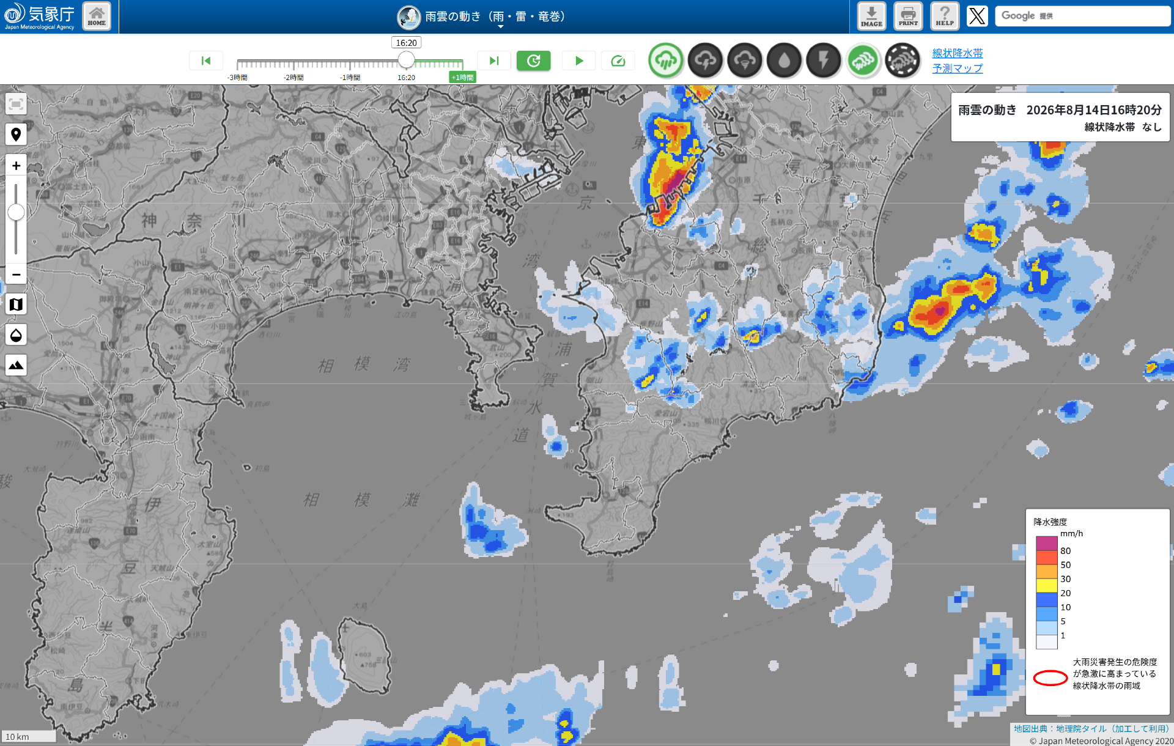The width and height of the screenshot is (1174, 746).
Task: Click the 線状降水帯 なし status text
Action: pyautogui.click(x=1123, y=127)
